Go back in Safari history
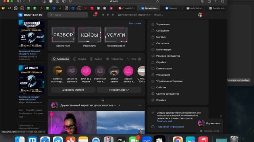The height and width of the screenshot is (142, 254). [30, 1]
